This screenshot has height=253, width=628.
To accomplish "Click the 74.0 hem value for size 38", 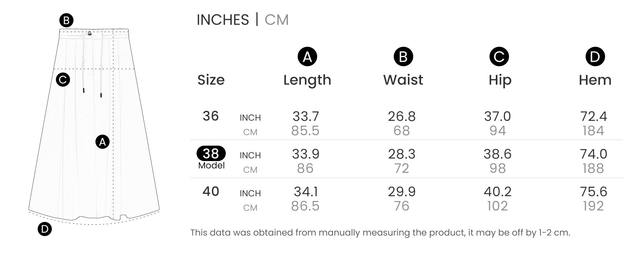I will [593, 154].
